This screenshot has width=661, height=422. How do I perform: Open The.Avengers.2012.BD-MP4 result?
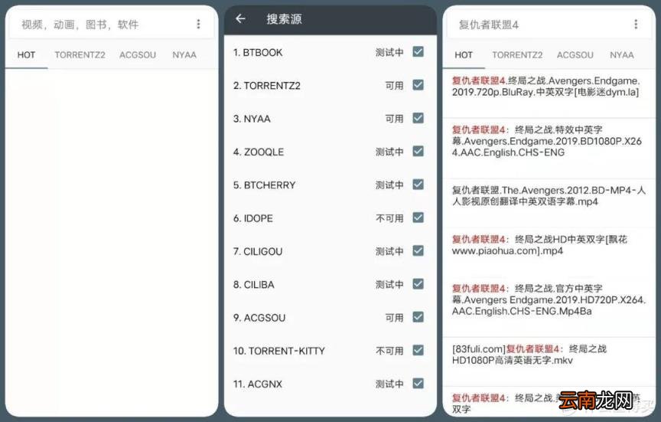[549, 201]
